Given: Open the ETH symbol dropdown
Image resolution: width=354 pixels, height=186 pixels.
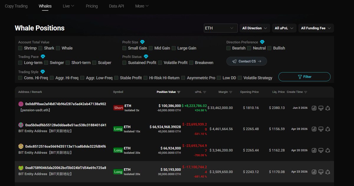Looking at the screenshot, I should (x=221, y=28).
